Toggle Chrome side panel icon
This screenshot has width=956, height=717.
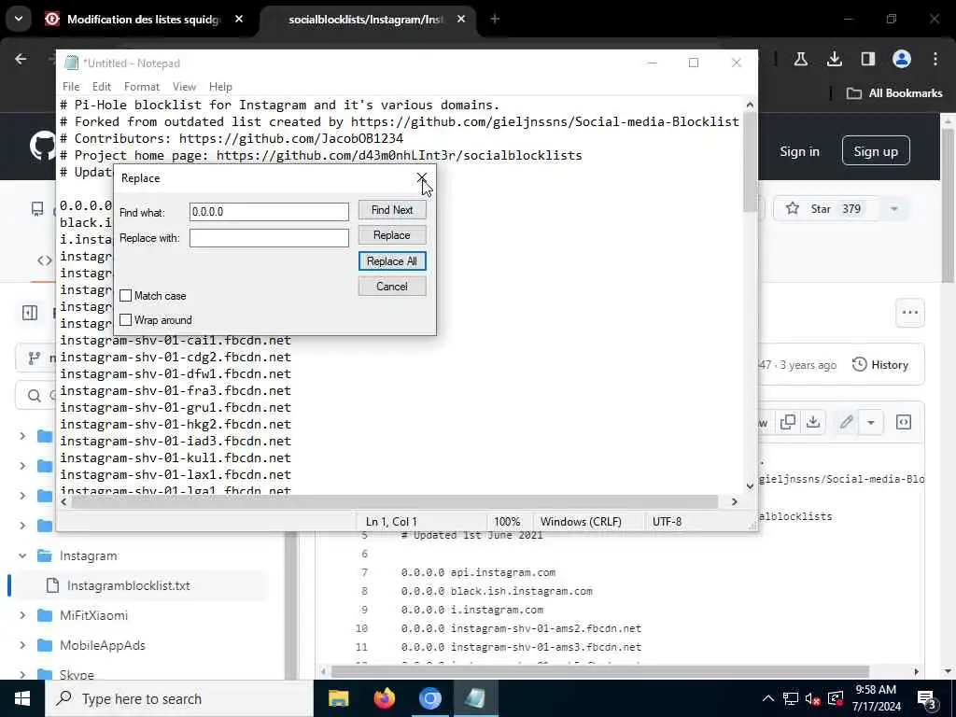click(x=867, y=59)
